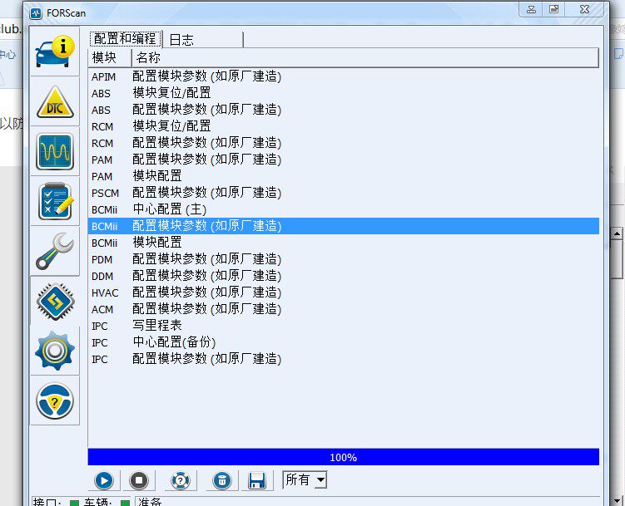Switch to the 配置和编程 tab
The height and width of the screenshot is (506, 625).
pos(125,38)
